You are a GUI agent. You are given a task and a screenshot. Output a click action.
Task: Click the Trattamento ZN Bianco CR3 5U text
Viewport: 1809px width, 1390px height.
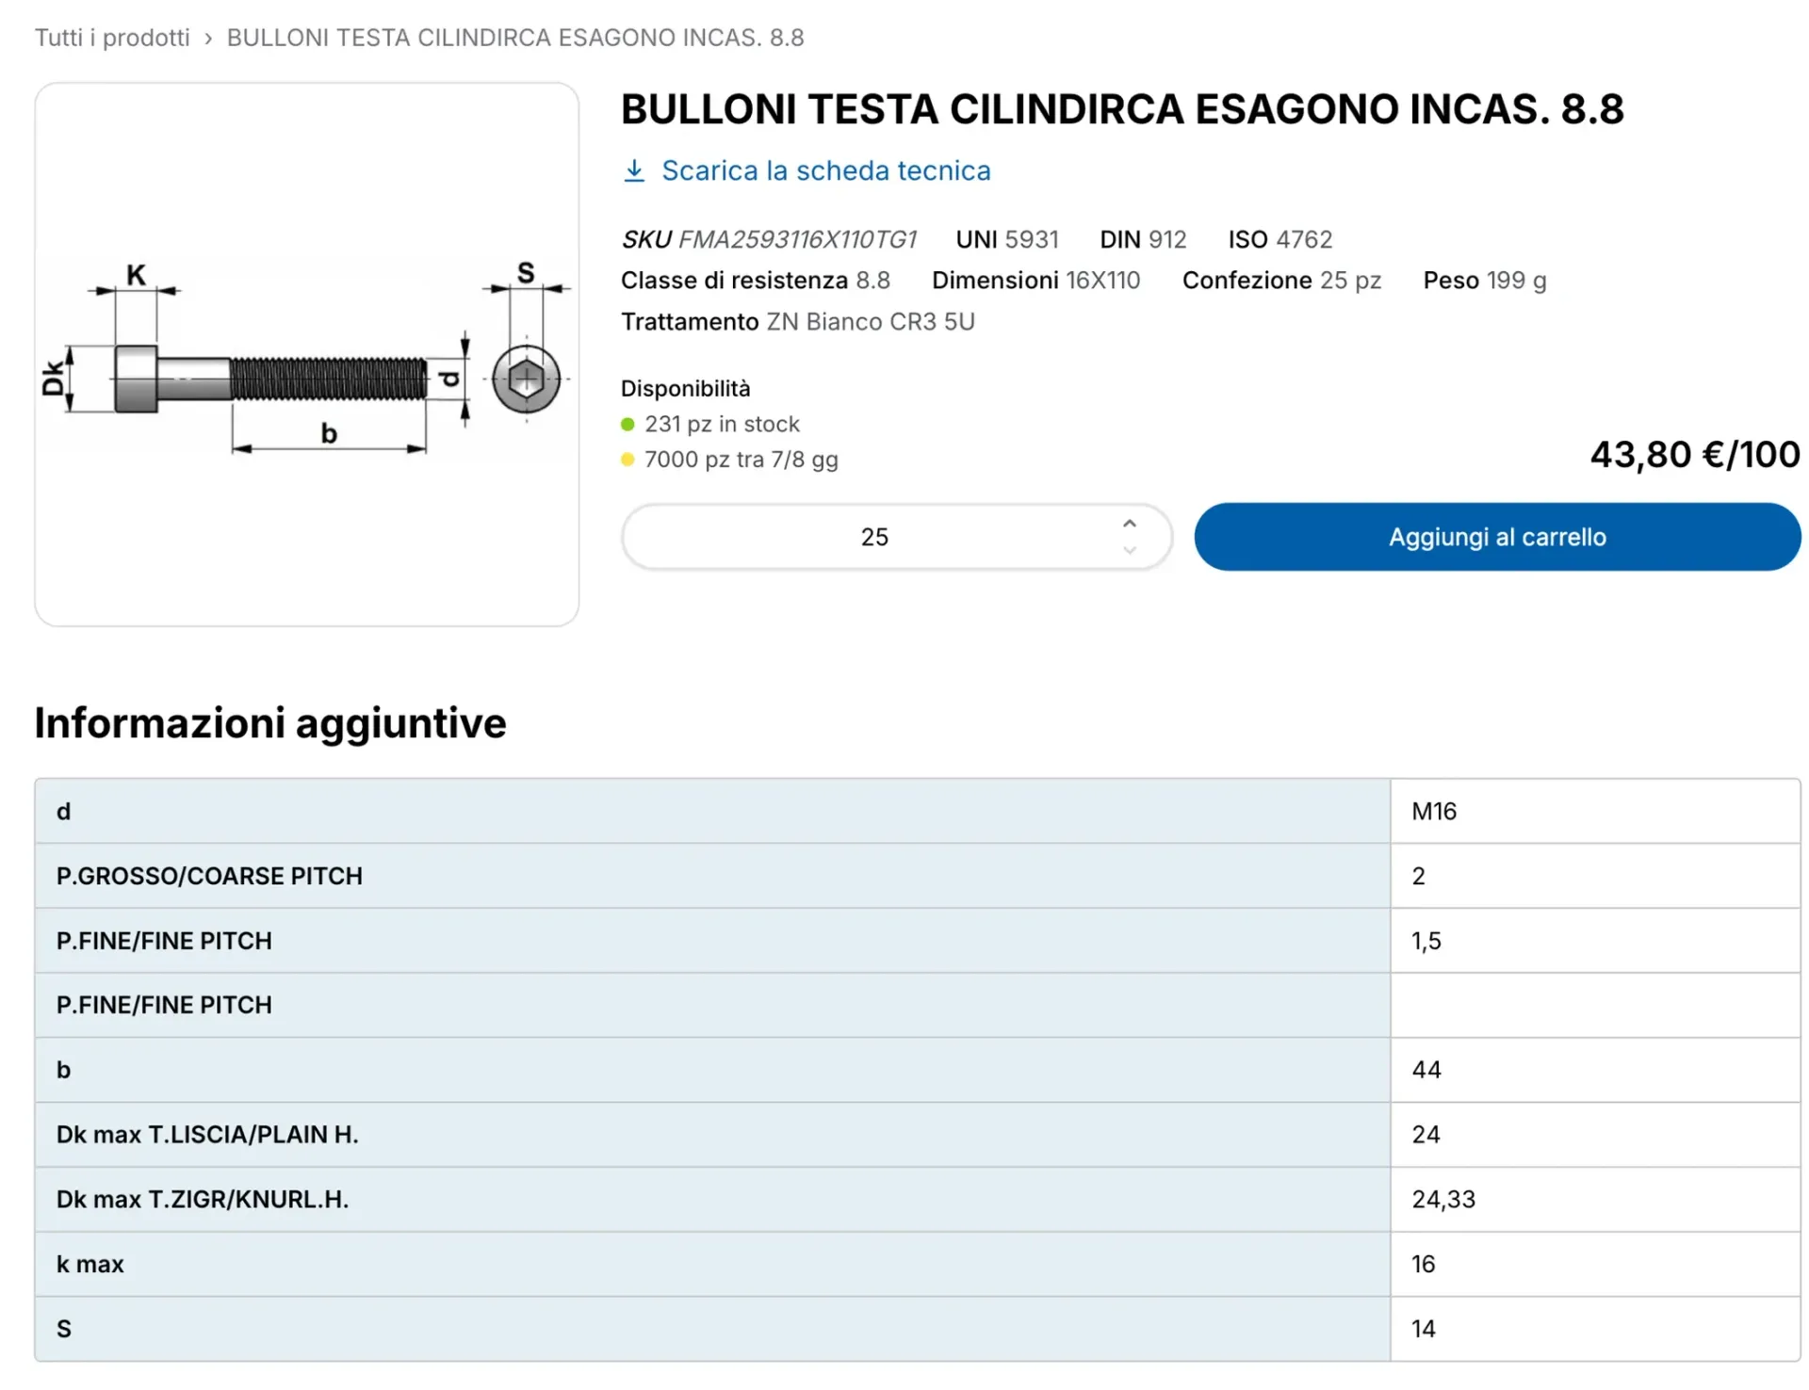point(798,322)
